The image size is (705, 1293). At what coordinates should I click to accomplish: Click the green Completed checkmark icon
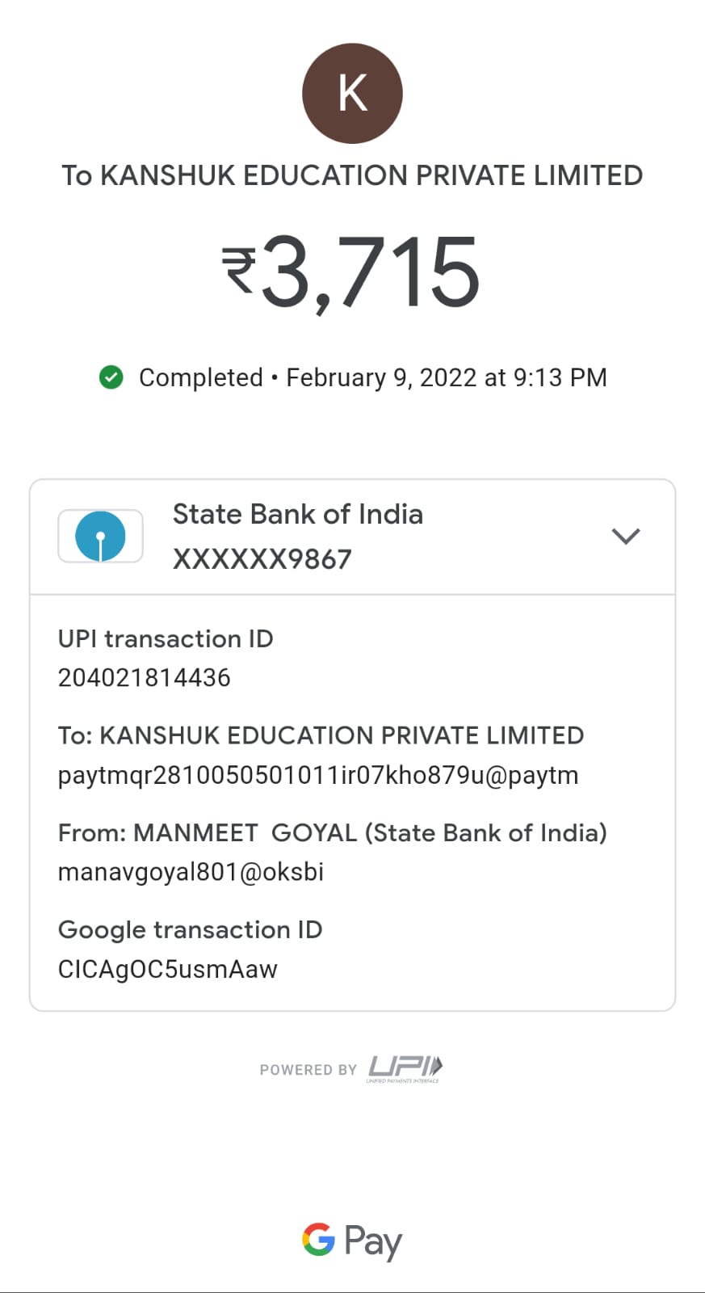111,377
